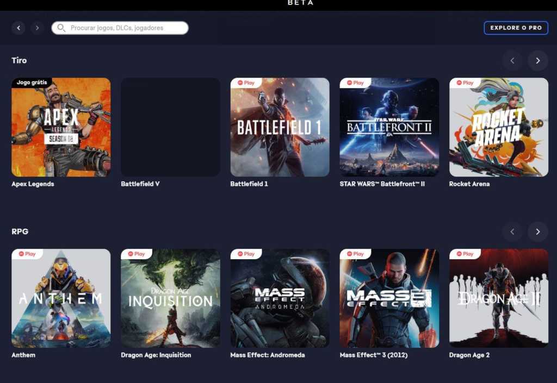Screen dimensions: 557x383
Task: Open the blank Battlefield V cover tile
Action: tap(170, 127)
